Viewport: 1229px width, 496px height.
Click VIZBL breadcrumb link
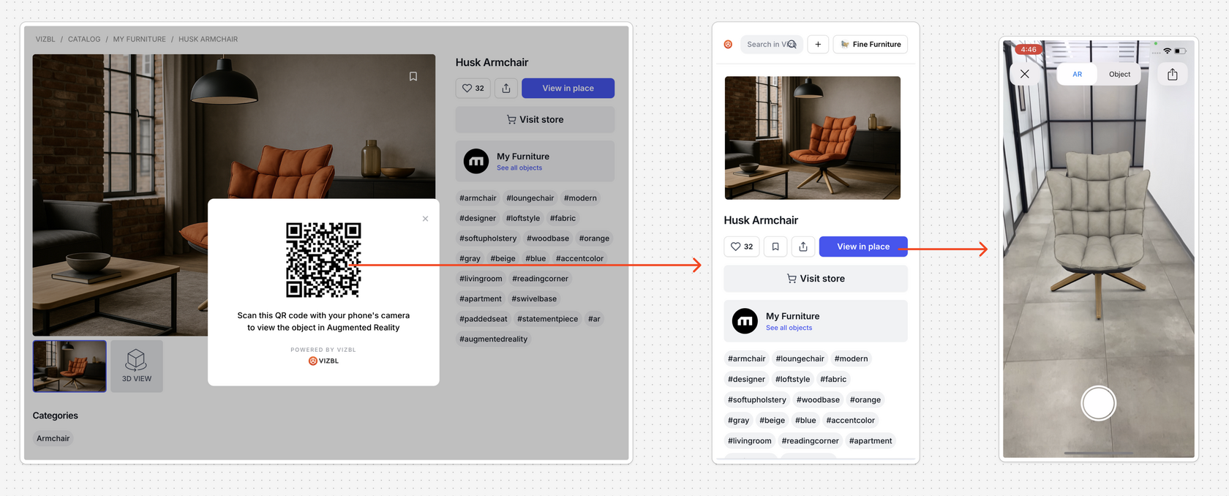point(45,39)
